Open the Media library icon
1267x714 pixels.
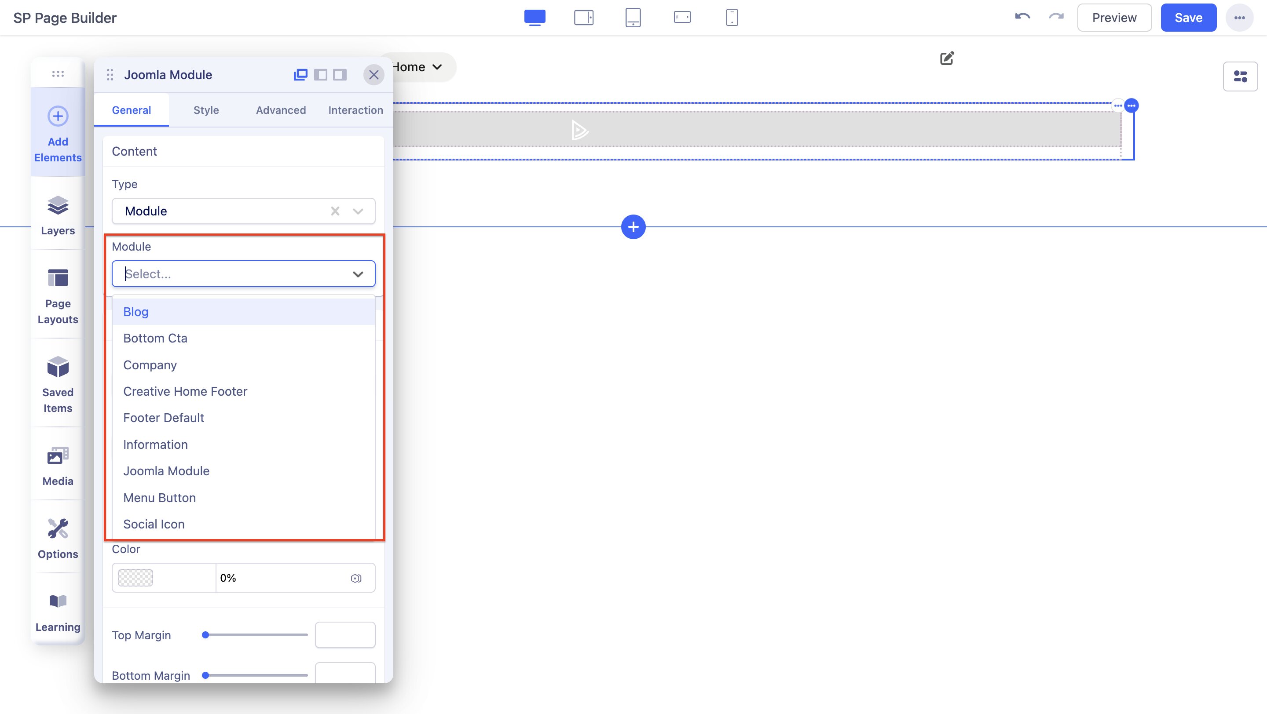[58, 456]
